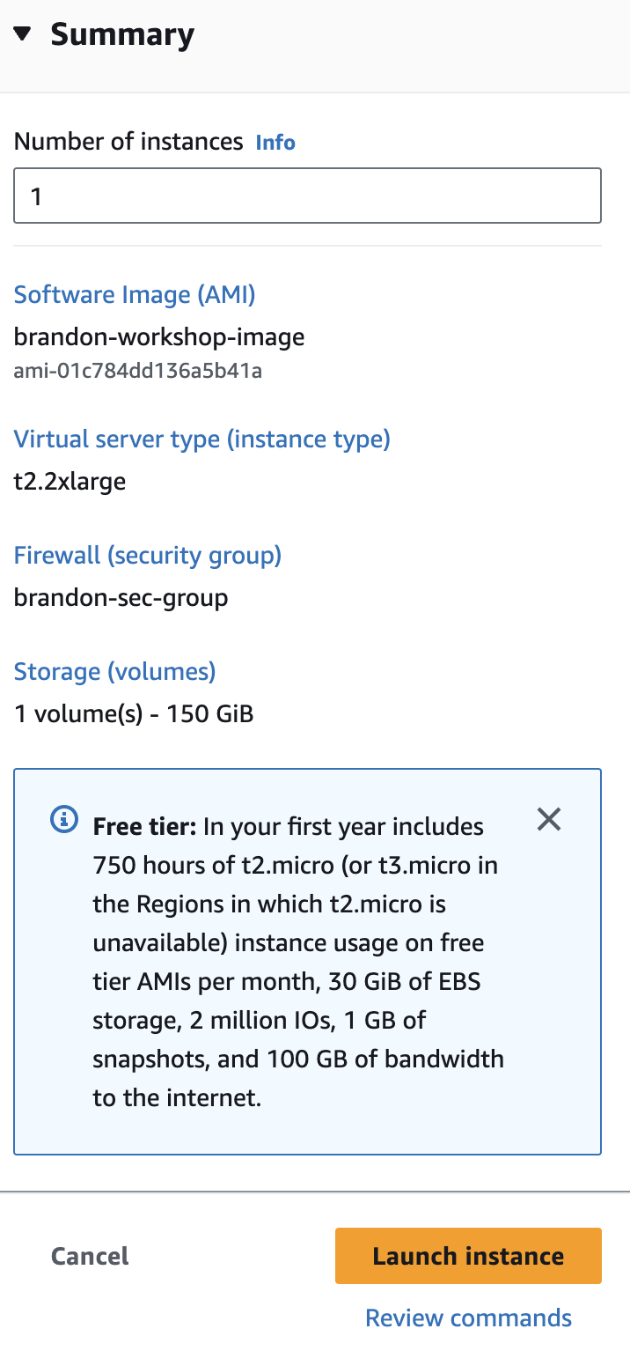Open the Firewall (security group) link
630x1351 pixels.
point(148,556)
